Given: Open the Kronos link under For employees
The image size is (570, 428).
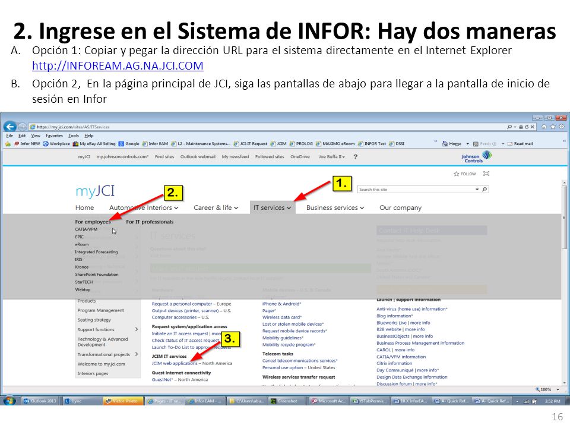Looking at the screenshot, I should click(x=82, y=267).
